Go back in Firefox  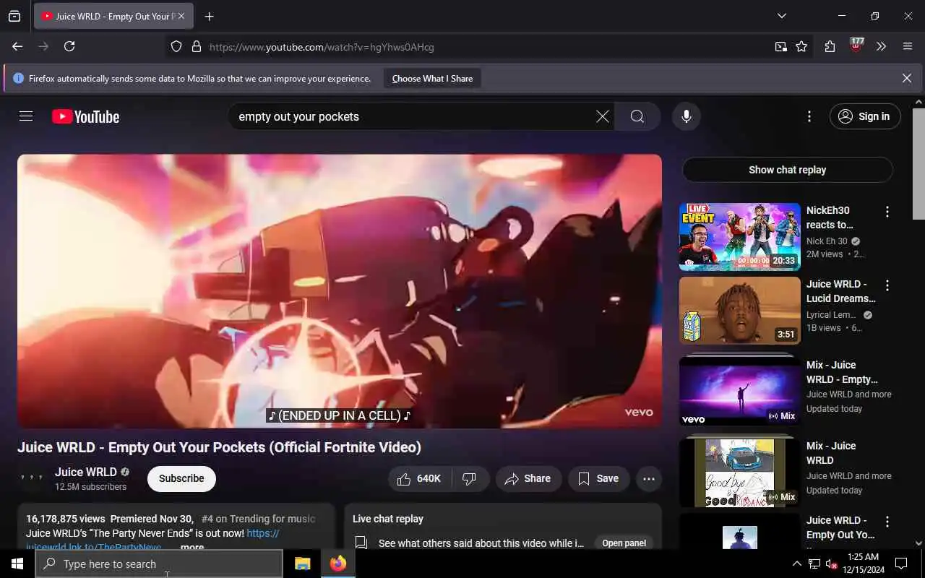pyautogui.click(x=17, y=46)
